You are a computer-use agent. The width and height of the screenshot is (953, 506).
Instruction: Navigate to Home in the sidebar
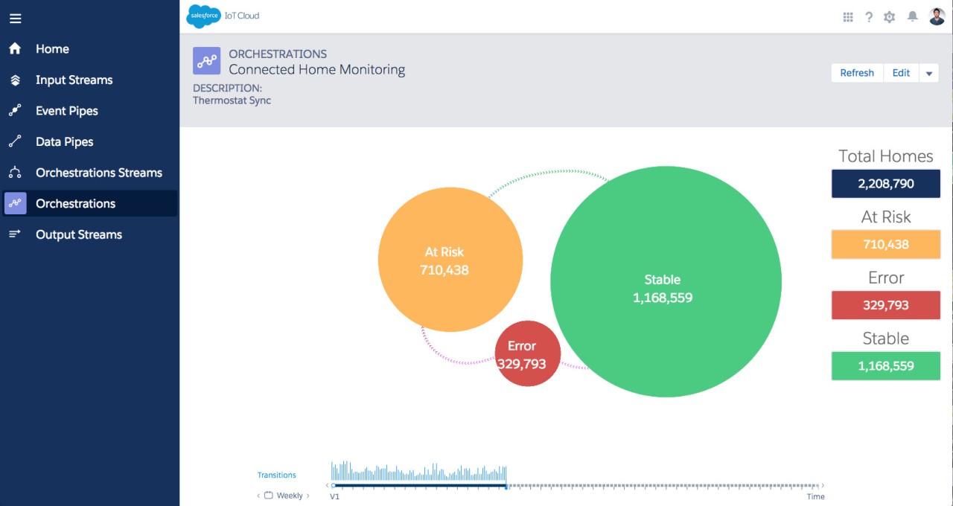coord(52,49)
